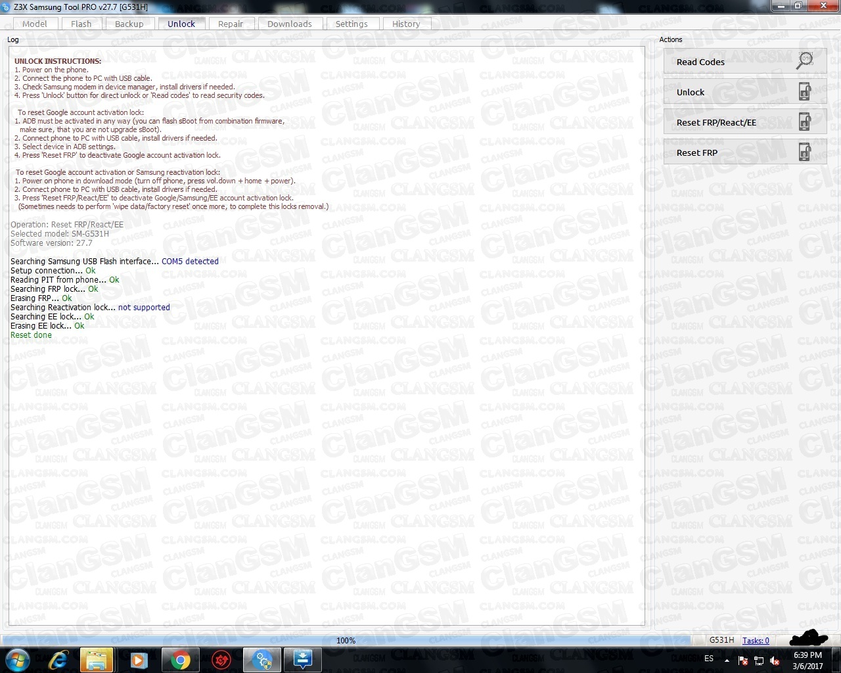Switch to the Flash tab
841x673 pixels.
[81, 24]
